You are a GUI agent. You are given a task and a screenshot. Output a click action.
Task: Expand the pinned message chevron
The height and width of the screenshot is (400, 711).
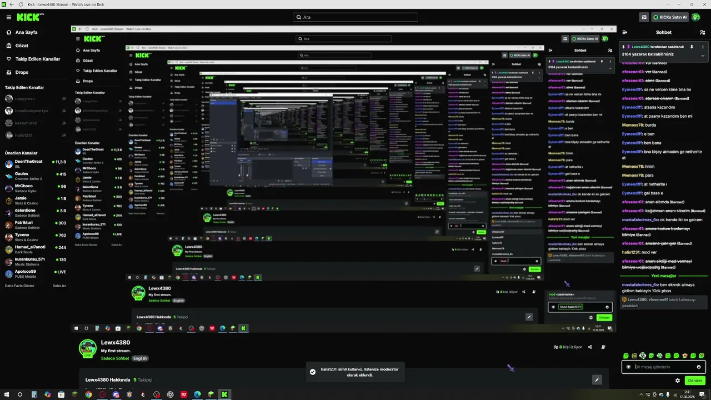tap(703, 55)
